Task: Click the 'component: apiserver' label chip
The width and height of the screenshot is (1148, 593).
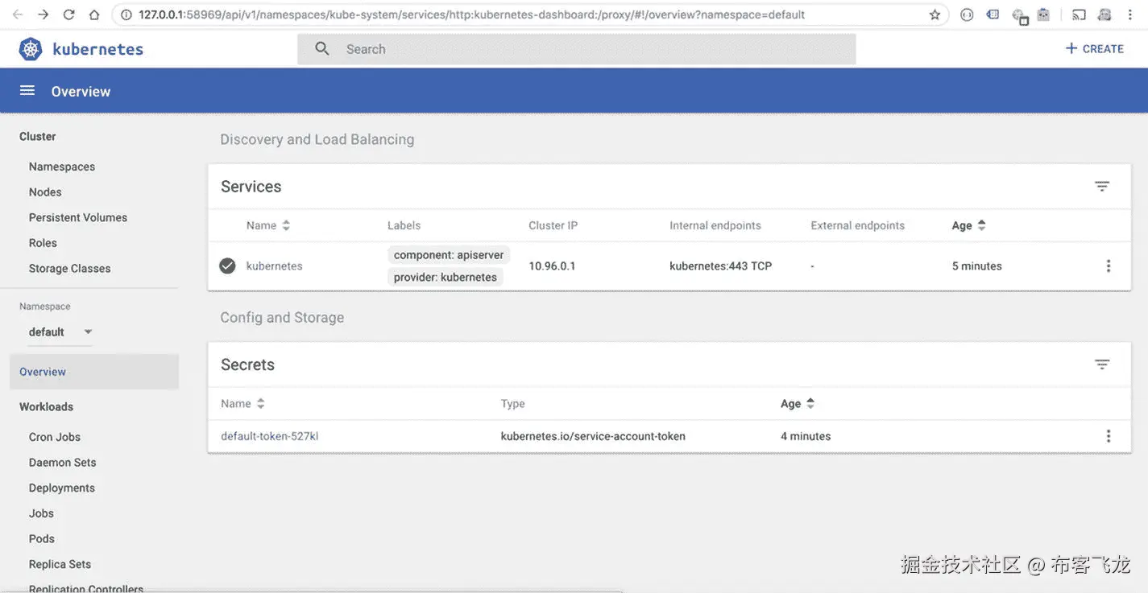Action: click(449, 255)
